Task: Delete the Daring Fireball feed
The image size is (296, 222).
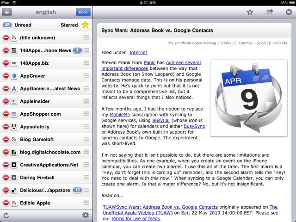Action: tap(6, 178)
